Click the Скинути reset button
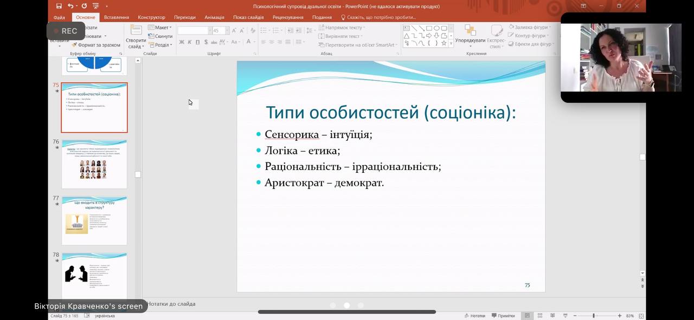Image resolution: width=694 pixels, height=320 pixels. click(x=160, y=36)
